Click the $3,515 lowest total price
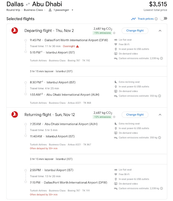The height and width of the screenshot is (201, 173). pos(158,4)
